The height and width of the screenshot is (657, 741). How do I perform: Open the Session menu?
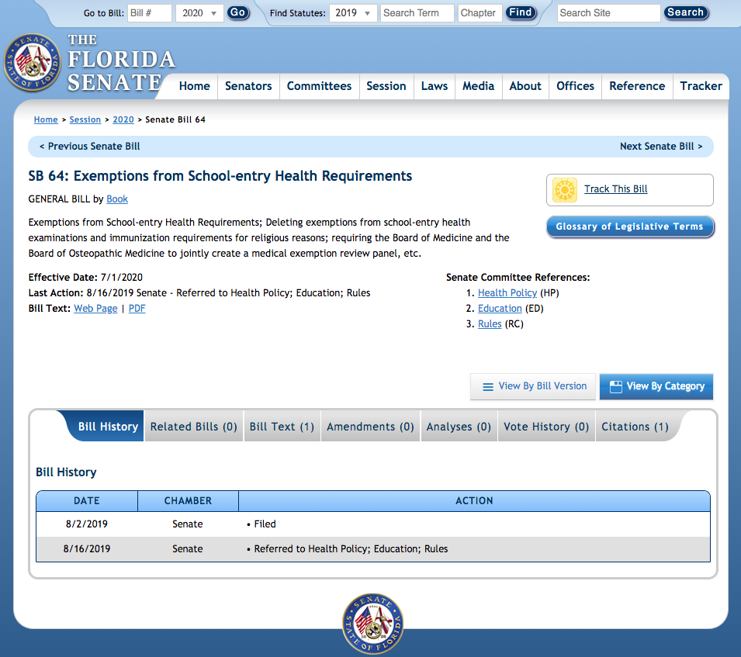point(386,86)
